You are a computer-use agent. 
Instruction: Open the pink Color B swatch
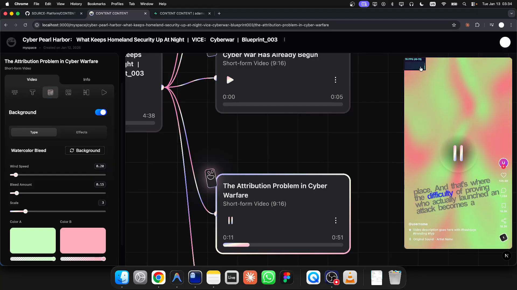pyautogui.click(x=83, y=241)
